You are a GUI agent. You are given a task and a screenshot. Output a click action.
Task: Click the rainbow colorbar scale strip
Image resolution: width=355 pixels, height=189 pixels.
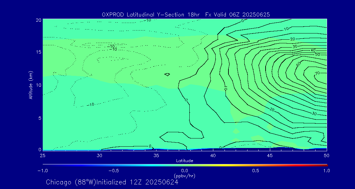pos(185,165)
